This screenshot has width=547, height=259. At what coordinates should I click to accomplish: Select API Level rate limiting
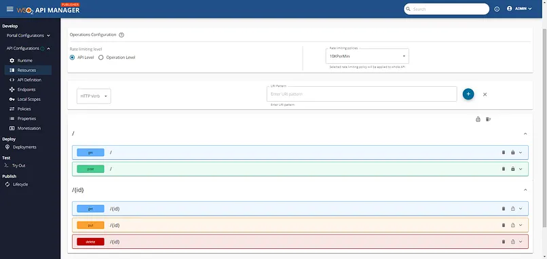(72, 58)
